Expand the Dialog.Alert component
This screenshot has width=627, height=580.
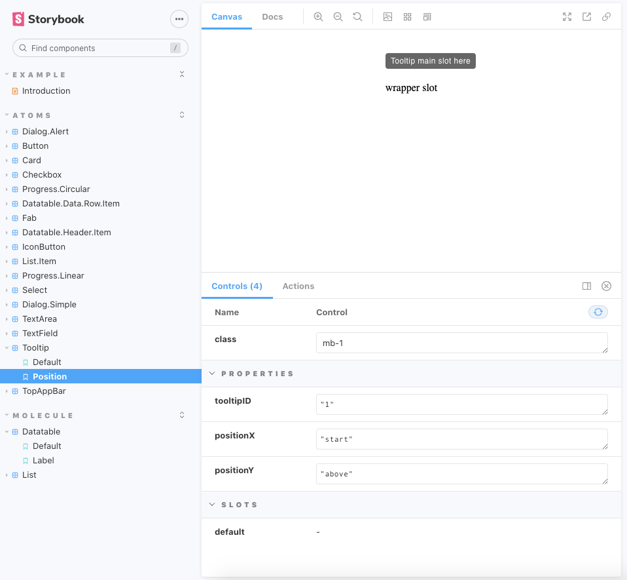45,131
